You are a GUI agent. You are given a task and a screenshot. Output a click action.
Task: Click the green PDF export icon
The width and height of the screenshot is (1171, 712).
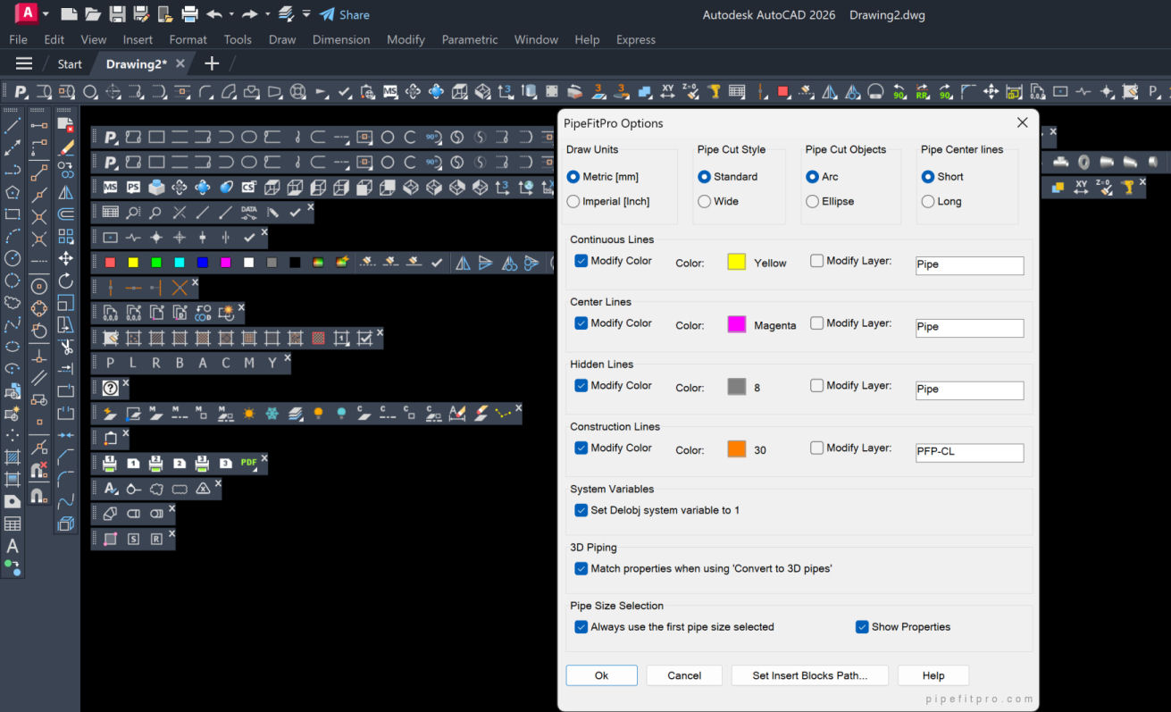pyautogui.click(x=248, y=464)
